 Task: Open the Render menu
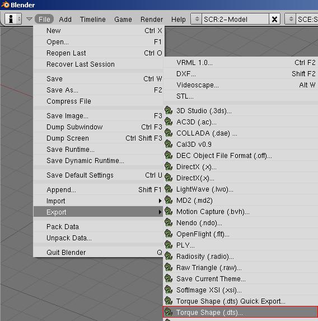pyautogui.click(x=152, y=19)
